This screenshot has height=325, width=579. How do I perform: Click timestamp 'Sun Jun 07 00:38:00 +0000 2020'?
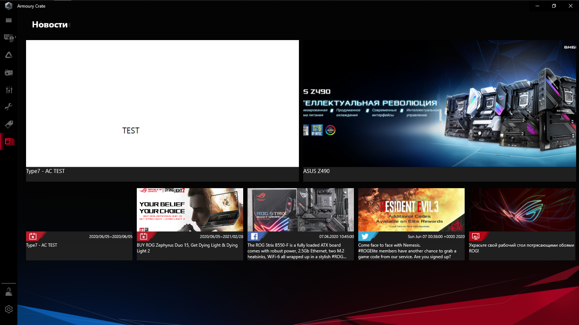[436, 237]
